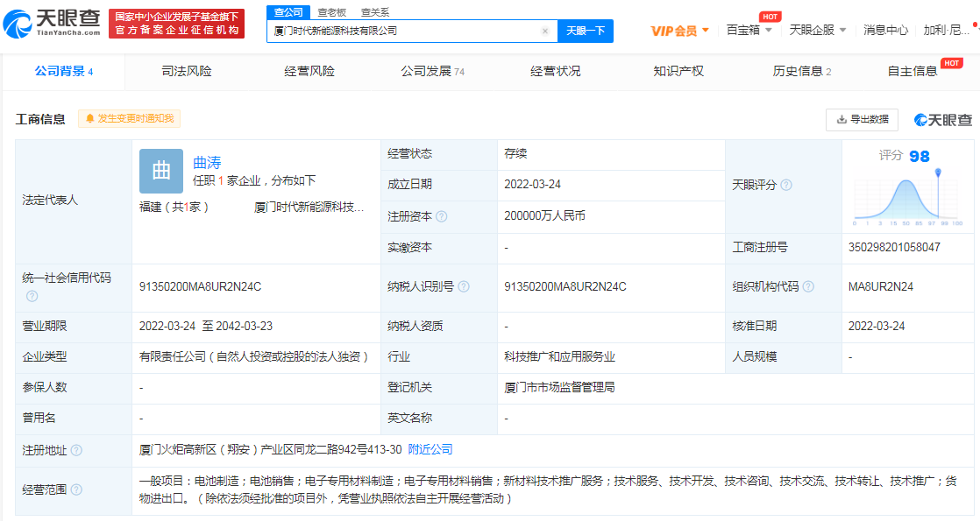The image size is (980, 521).
Task: Click the 组织机构代码 value MA8UR2N24
Action: pos(881,286)
